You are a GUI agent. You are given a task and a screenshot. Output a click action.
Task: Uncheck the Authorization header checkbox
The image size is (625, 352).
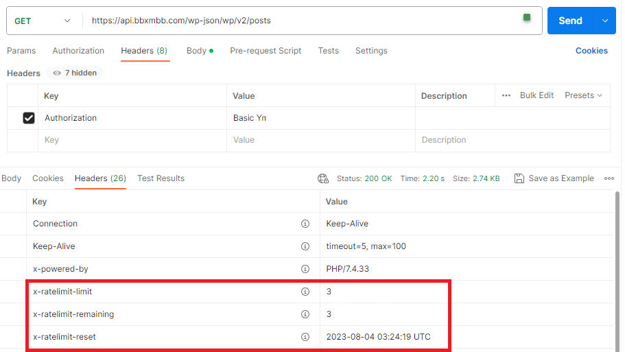tap(29, 118)
